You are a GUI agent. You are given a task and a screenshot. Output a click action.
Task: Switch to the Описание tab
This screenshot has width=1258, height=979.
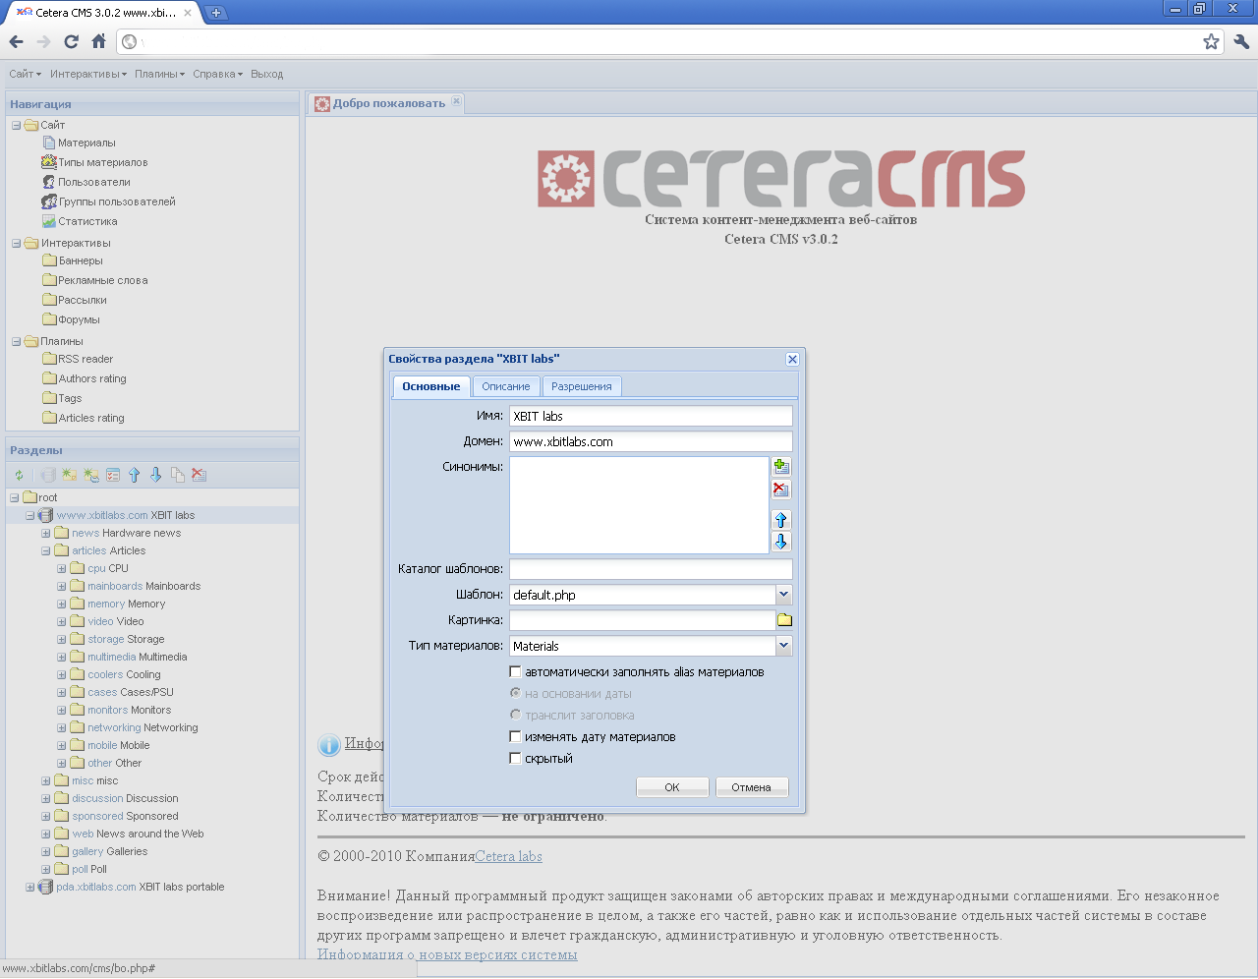(x=505, y=387)
